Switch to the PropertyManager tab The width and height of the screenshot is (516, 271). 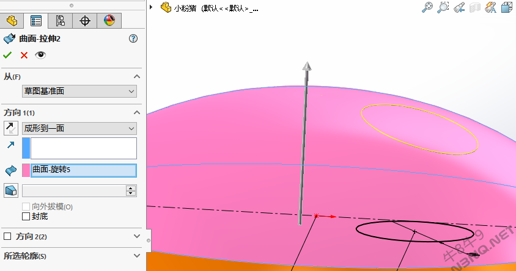pos(36,20)
